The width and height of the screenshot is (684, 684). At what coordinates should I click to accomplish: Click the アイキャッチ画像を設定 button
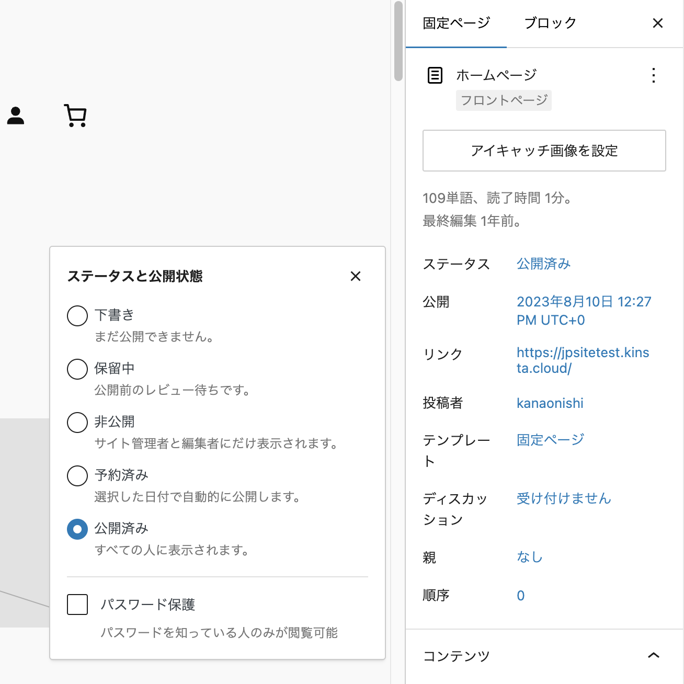click(x=544, y=151)
